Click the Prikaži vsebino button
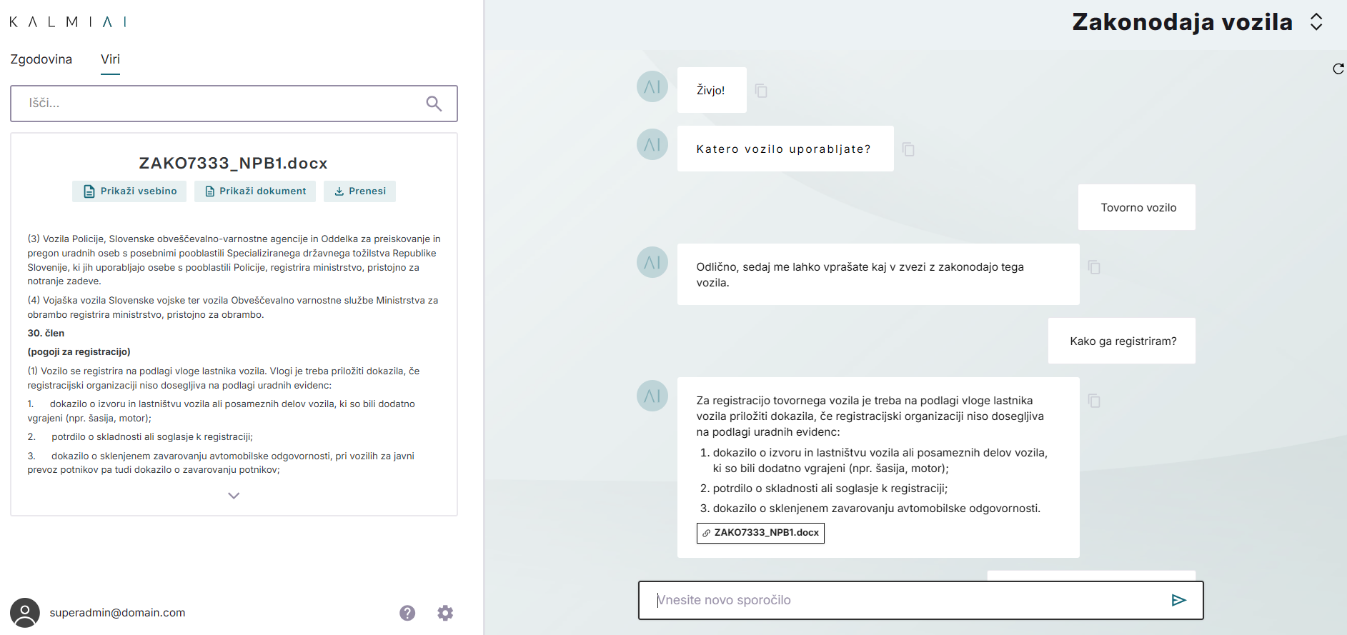The height and width of the screenshot is (635, 1347). pos(129,191)
